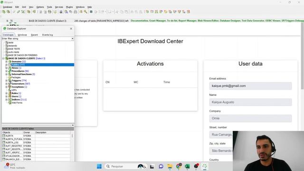Open the Windows Start menu

[x=99, y=166]
